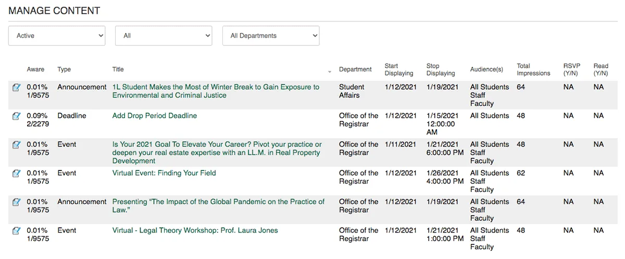
Task: Click the Start Displaying column header
Action: 398,69
